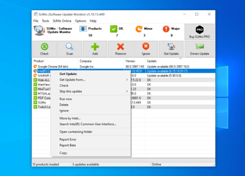Choose Copy in context menu
The height and width of the screenshot is (176, 245).
coord(91,153)
